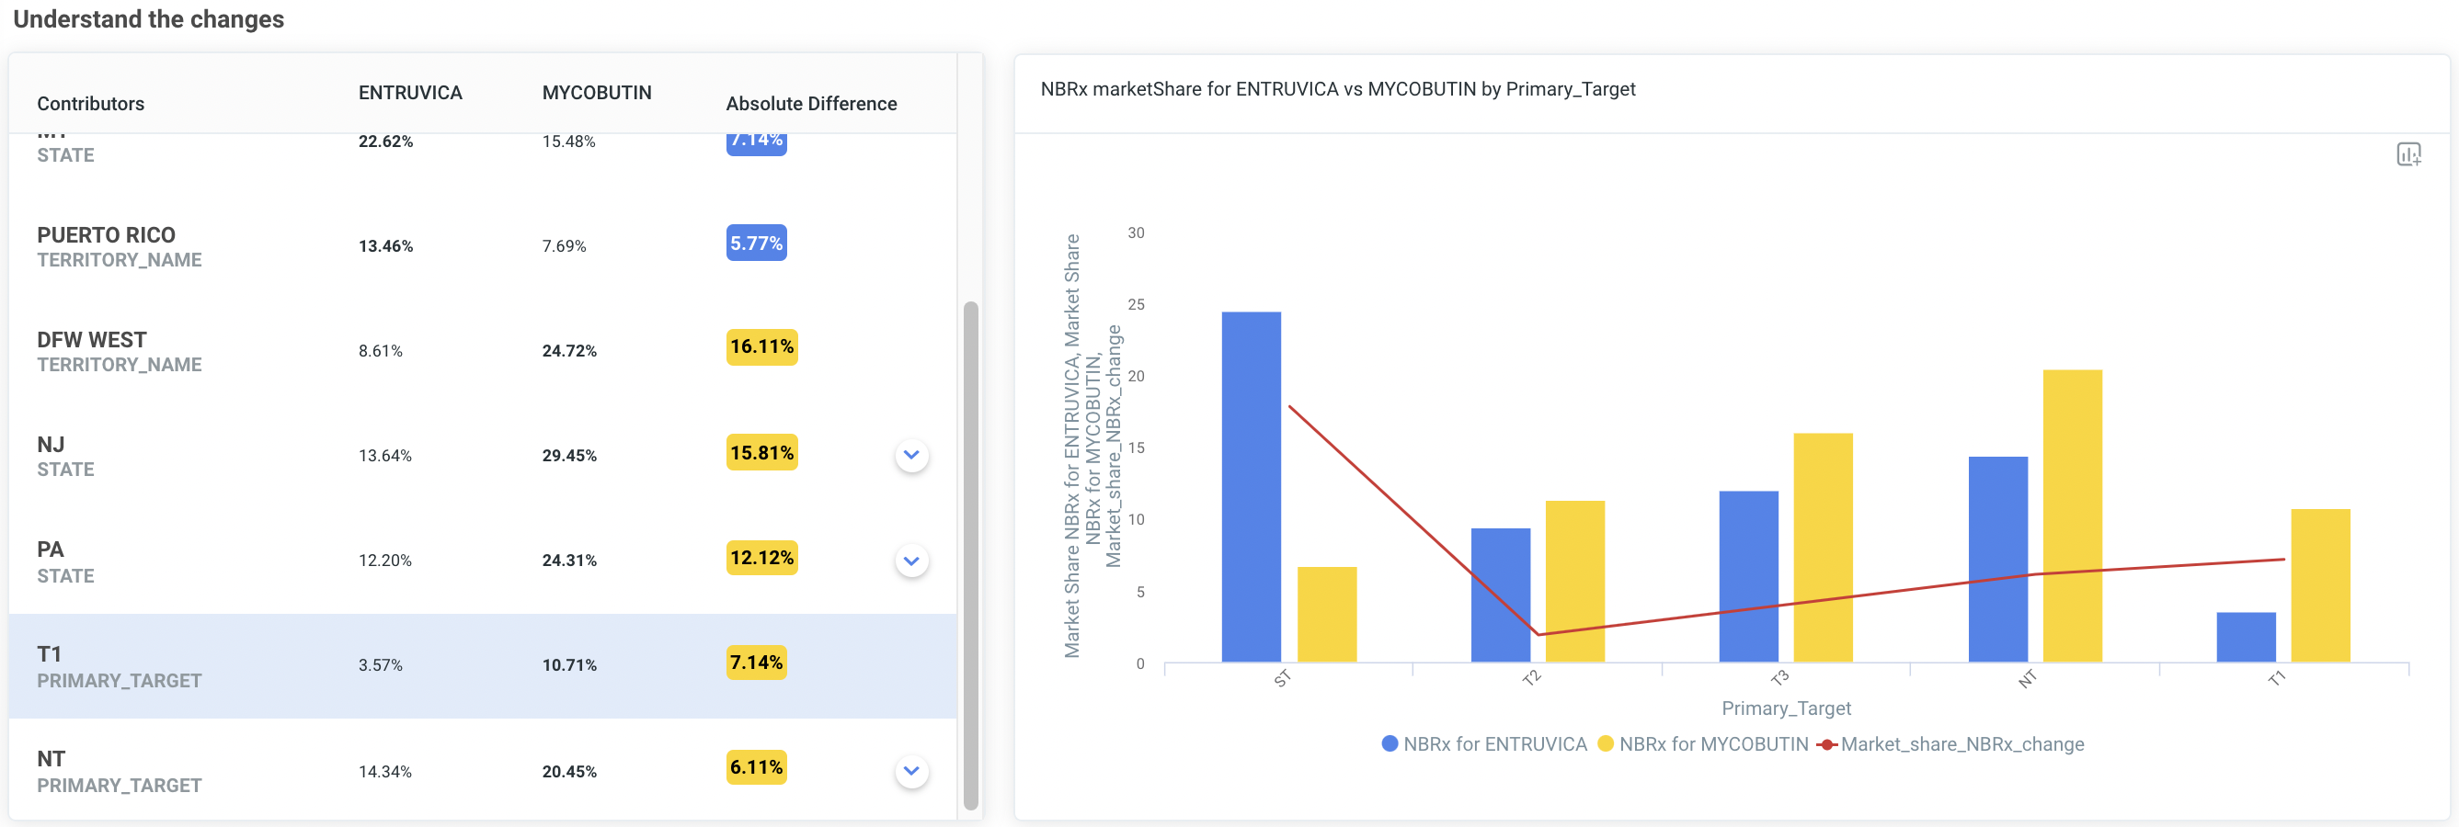Image resolution: width=2459 pixels, height=827 pixels.
Task: Click the 5.77% blue difference badge
Action: point(756,244)
